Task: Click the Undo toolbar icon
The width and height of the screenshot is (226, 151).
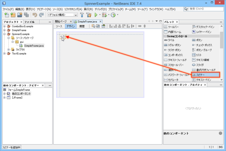Action: [35, 15]
